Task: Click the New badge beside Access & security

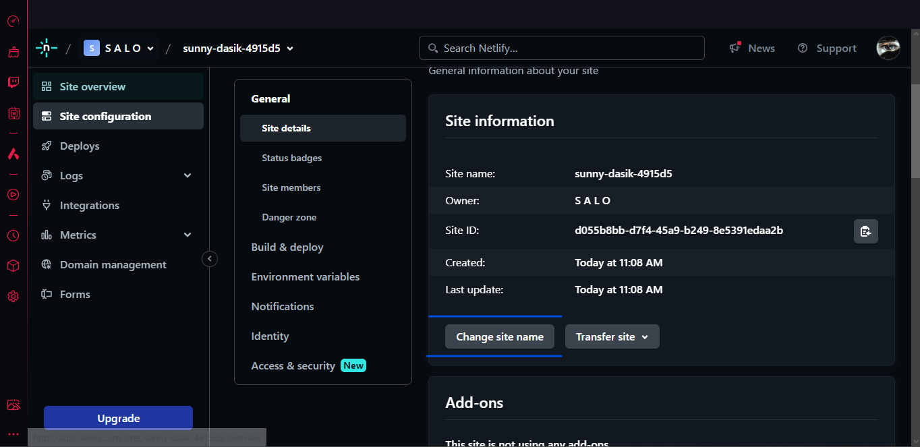Action: pyautogui.click(x=353, y=365)
